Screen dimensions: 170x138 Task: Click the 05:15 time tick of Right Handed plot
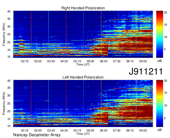(x=77, y=61)
